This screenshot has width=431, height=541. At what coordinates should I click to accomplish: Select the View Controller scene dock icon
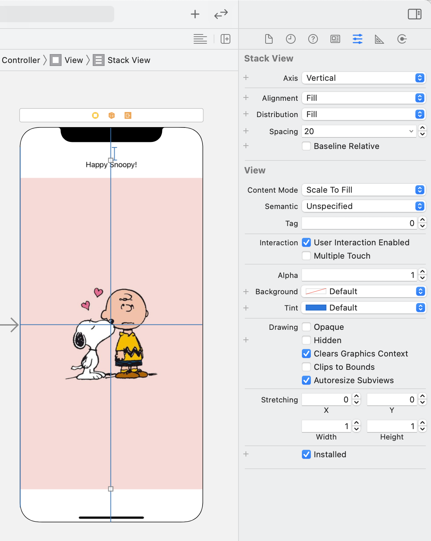(x=95, y=115)
